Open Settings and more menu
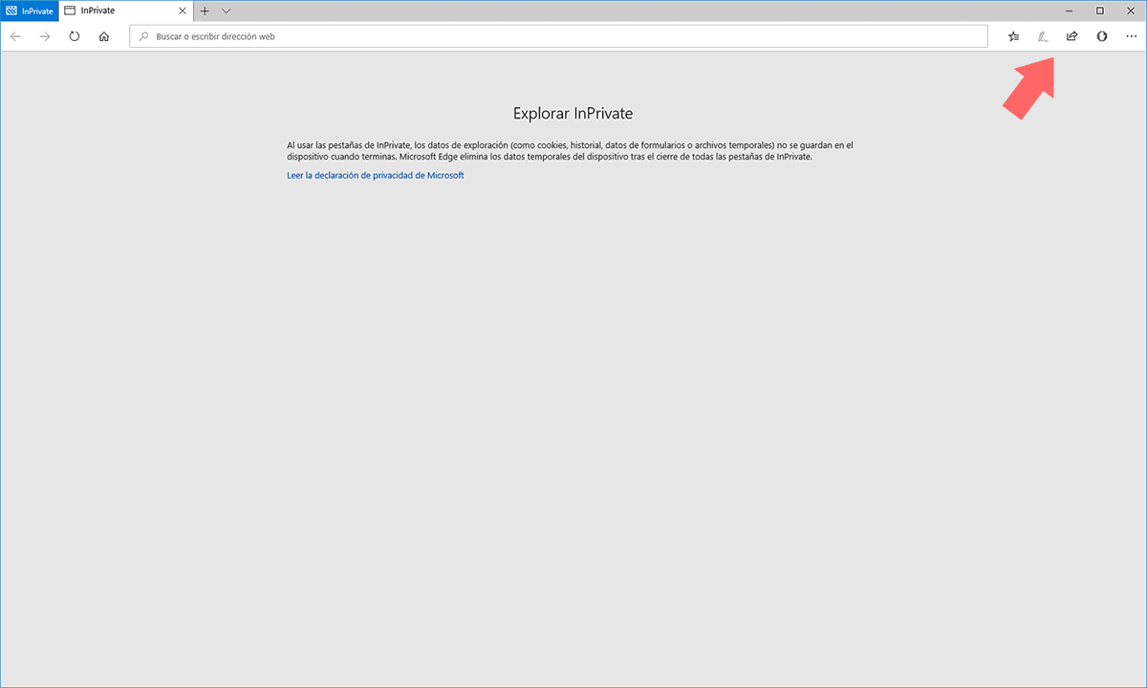This screenshot has height=688, width=1147. click(x=1131, y=36)
